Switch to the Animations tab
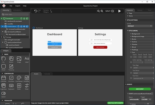 pos(17,10)
